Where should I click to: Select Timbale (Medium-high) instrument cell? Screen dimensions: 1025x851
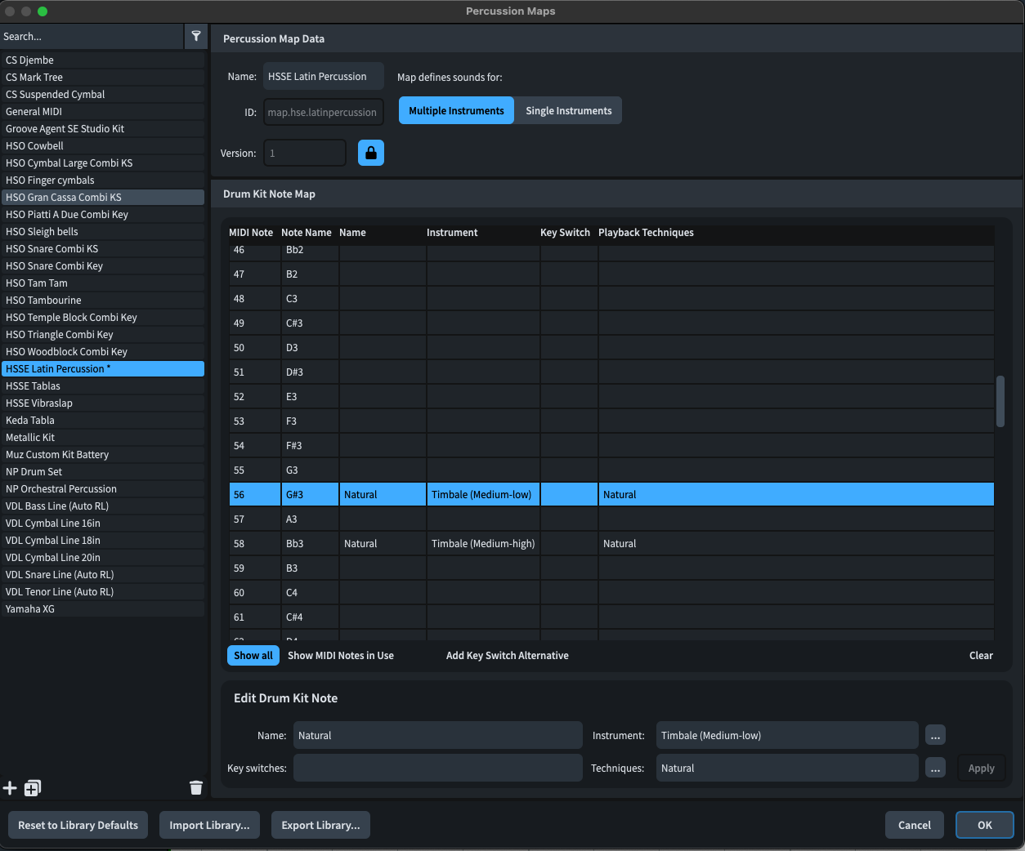pos(483,543)
